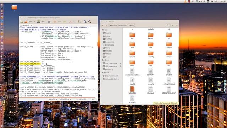Create new document in gedit toolbar

pos(21,22)
